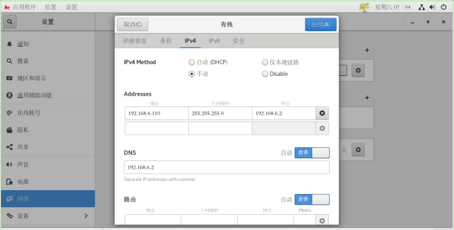
Task: Switch to the 安全 tab
Action: click(x=238, y=41)
